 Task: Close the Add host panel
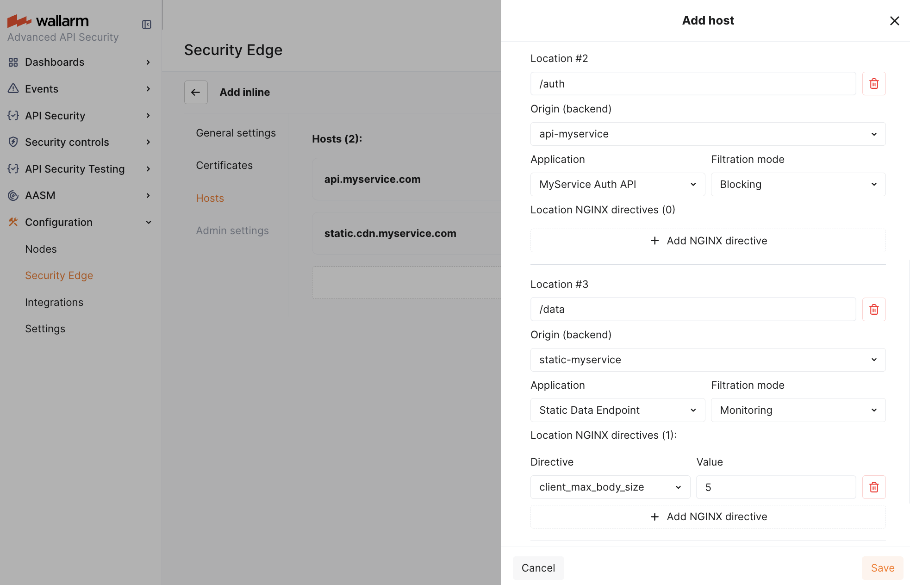pyautogui.click(x=894, y=21)
